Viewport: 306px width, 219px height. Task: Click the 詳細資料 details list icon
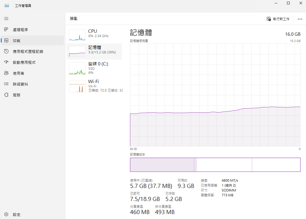(x=6, y=84)
